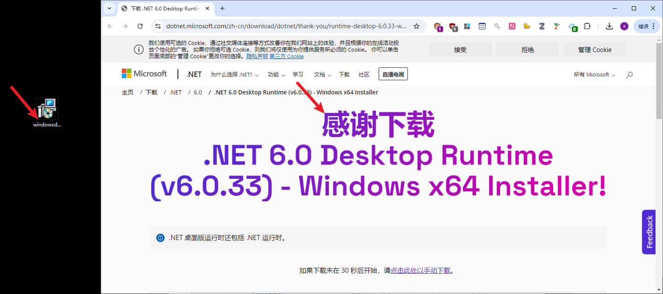The width and height of the screenshot is (663, 294).
Task: Expand the 为什么选择 .NET? dropdown
Action: (234, 74)
